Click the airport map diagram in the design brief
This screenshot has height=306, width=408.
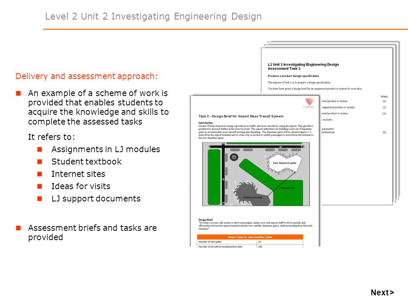coord(256,174)
